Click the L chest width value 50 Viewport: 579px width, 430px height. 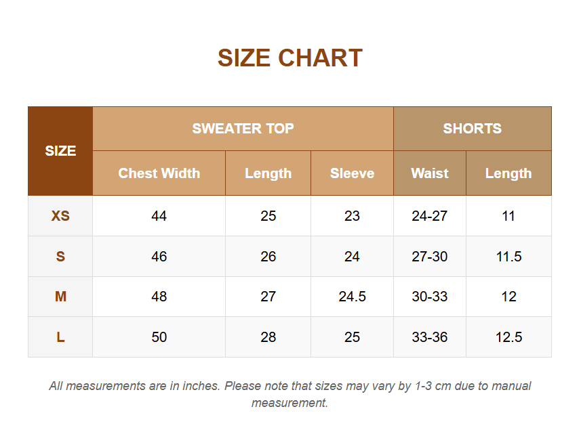pyautogui.click(x=159, y=337)
